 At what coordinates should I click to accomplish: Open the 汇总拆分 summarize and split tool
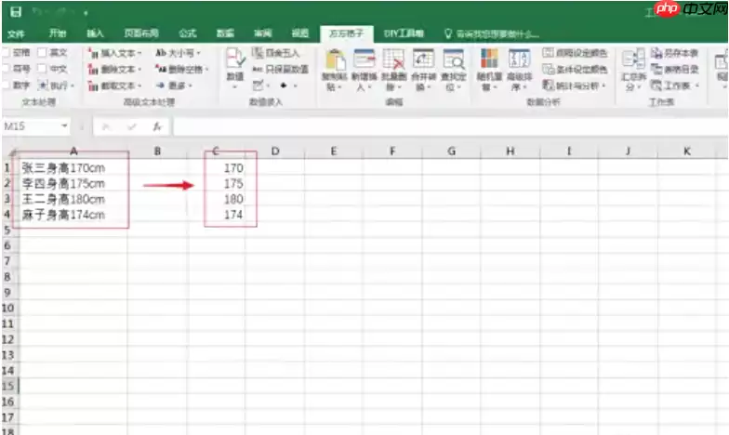[633, 71]
